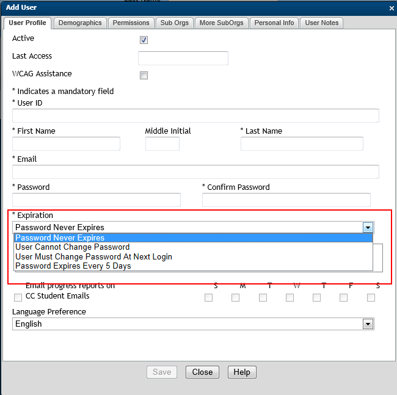The width and height of the screenshot is (397, 395).
Task: Close the Add User dialog with X
Action: 392,8
